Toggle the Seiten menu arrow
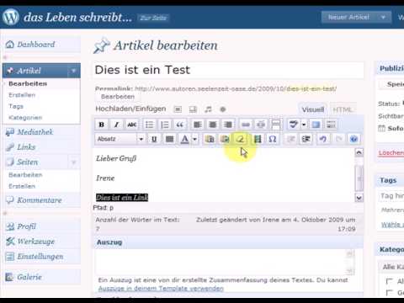404x303 pixels. (x=74, y=162)
